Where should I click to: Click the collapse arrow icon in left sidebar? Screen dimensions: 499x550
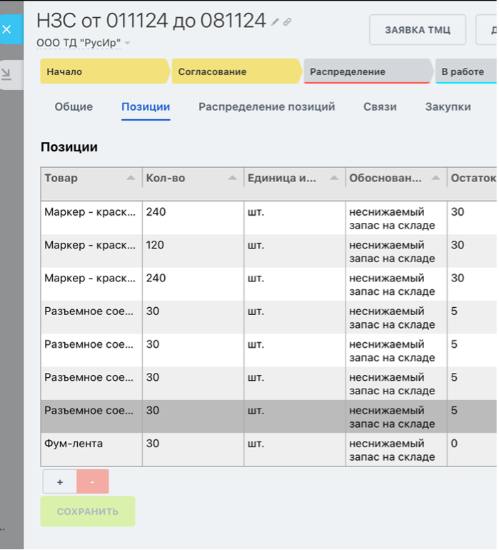(x=6, y=73)
